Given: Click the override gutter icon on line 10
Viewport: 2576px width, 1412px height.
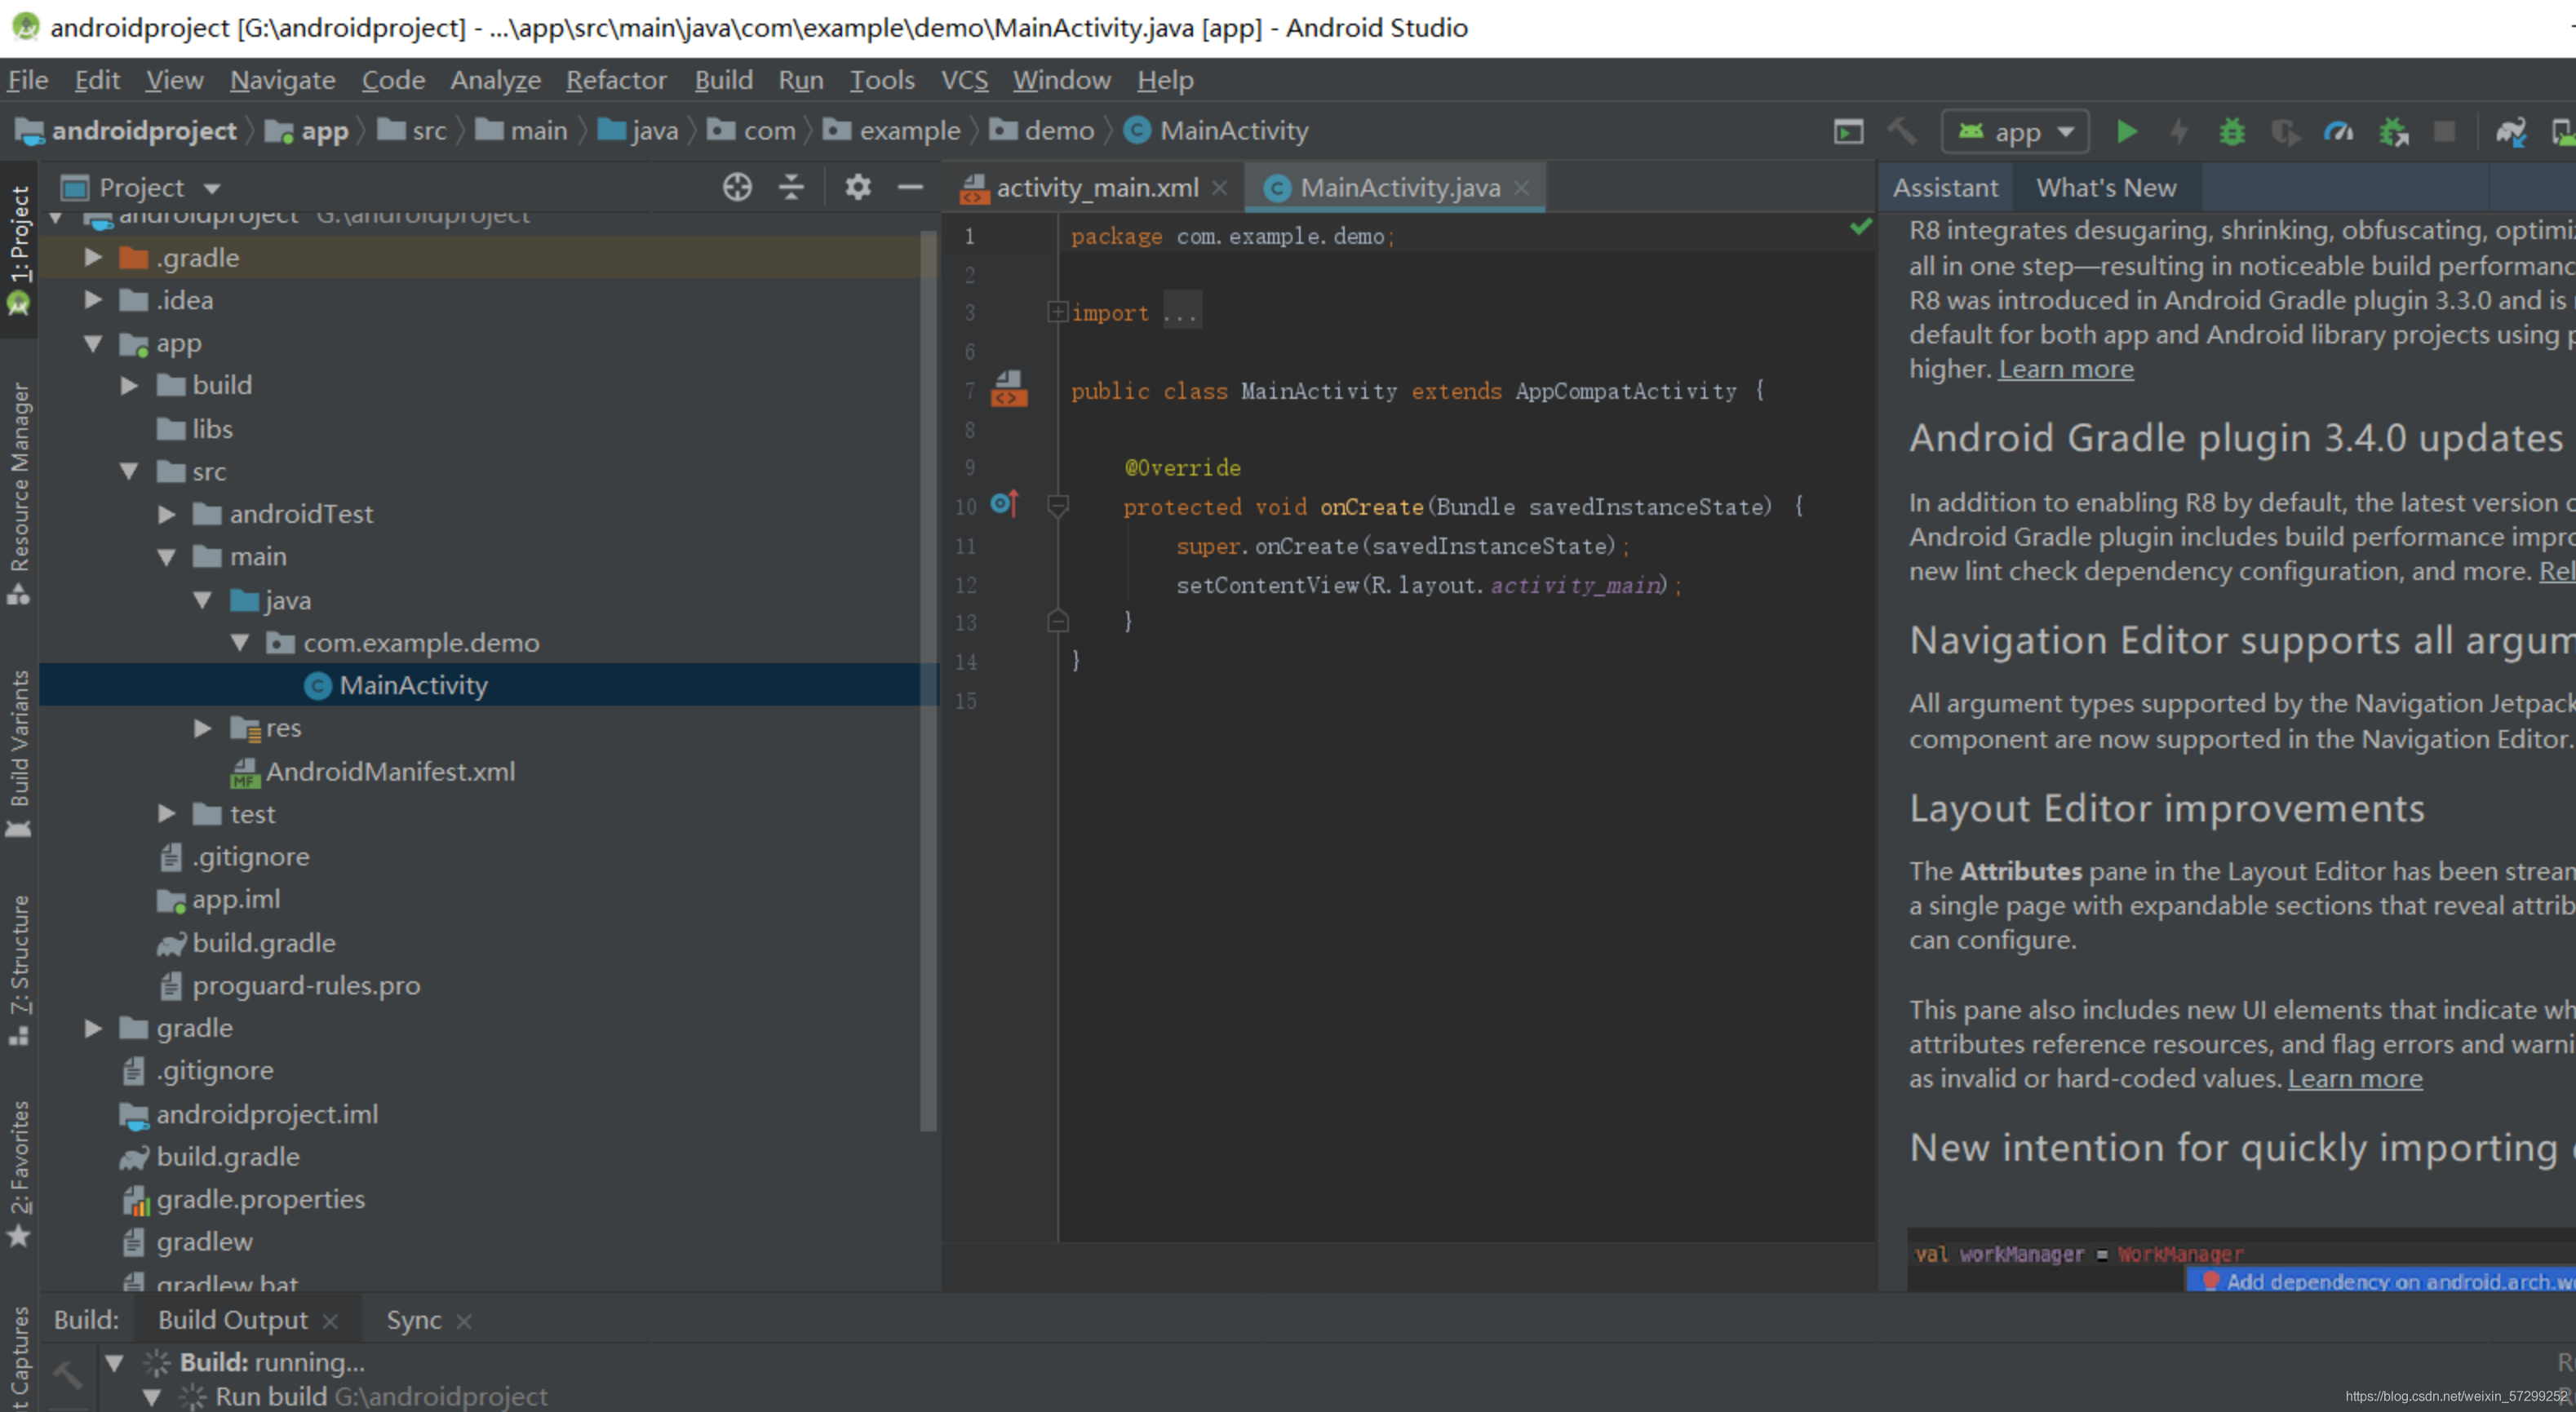Looking at the screenshot, I should [x=1004, y=504].
